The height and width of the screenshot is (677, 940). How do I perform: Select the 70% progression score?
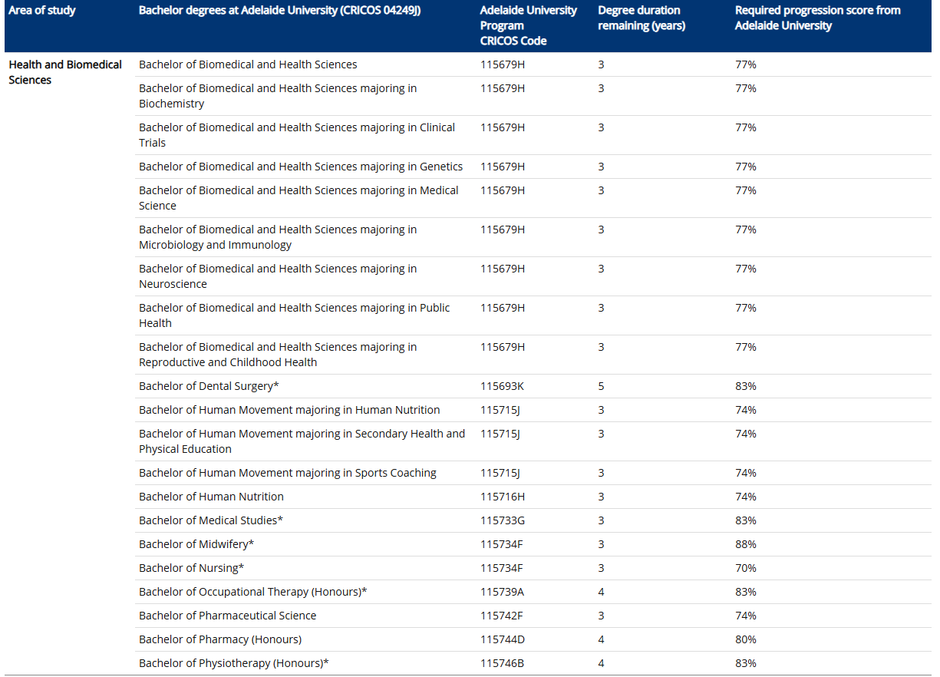pyautogui.click(x=746, y=568)
